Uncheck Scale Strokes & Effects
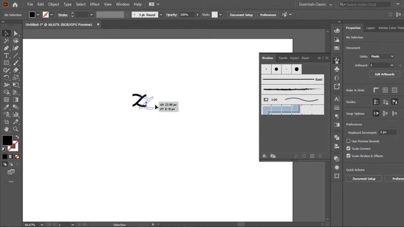The height and width of the screenshot is (227, 404). tap(348, 156)
